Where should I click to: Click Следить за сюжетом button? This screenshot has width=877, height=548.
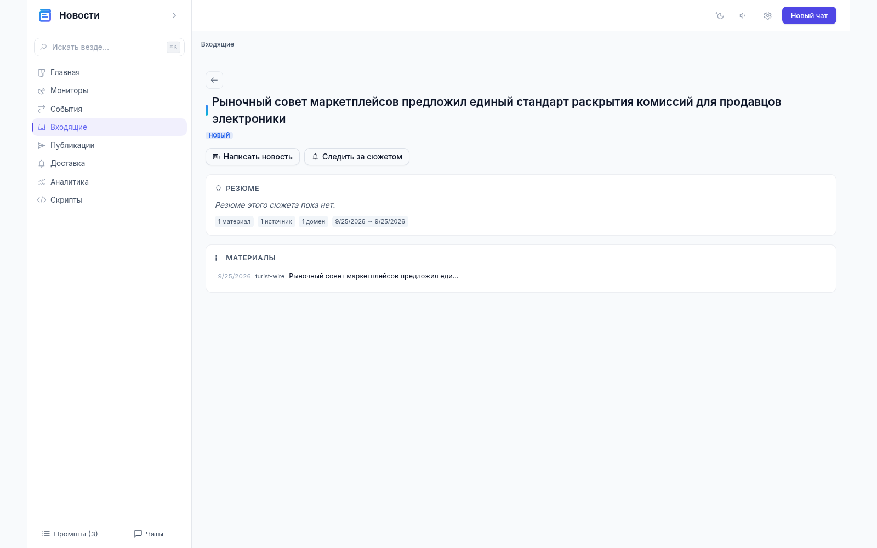click(357, 157)
